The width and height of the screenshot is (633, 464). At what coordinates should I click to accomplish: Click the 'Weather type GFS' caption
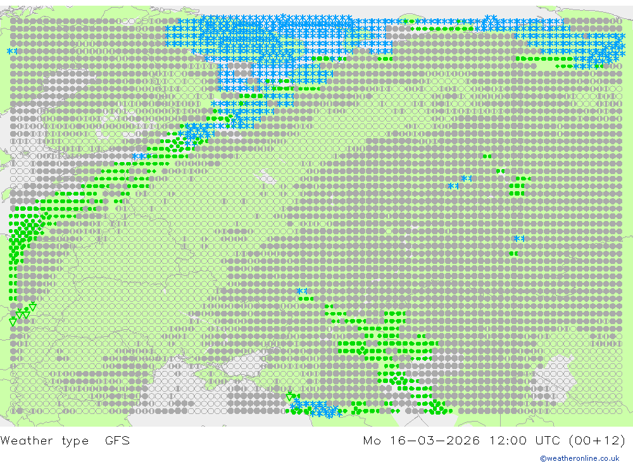tap(65, 441)
